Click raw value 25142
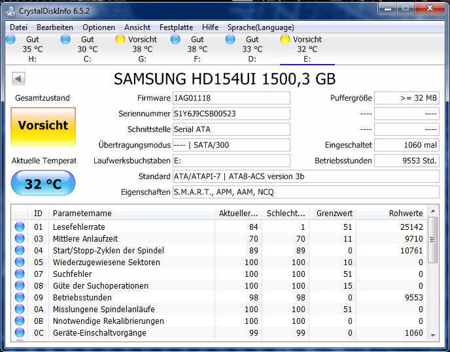The image size is (450, 352). (411, 227)
